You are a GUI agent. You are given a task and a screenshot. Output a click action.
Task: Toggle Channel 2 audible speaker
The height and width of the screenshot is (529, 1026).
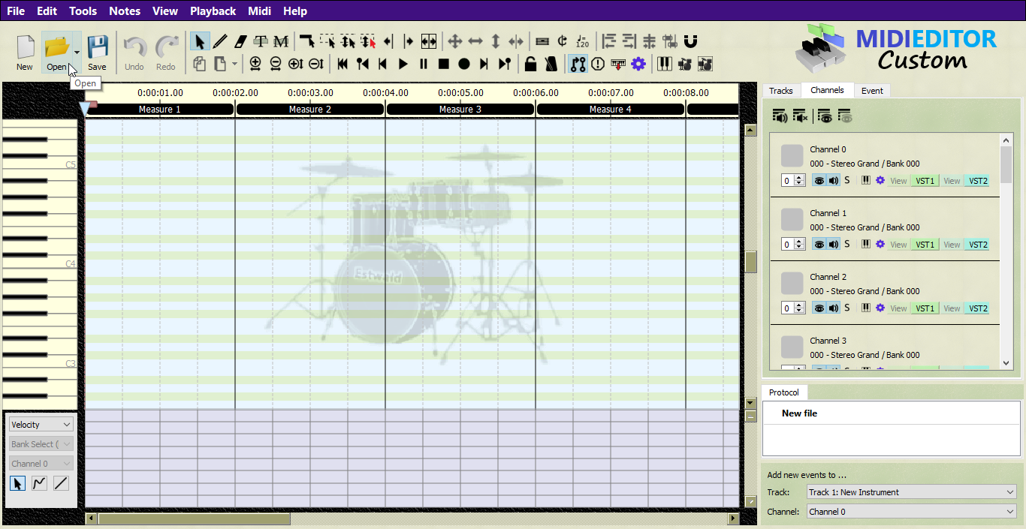tap(833, 308)
